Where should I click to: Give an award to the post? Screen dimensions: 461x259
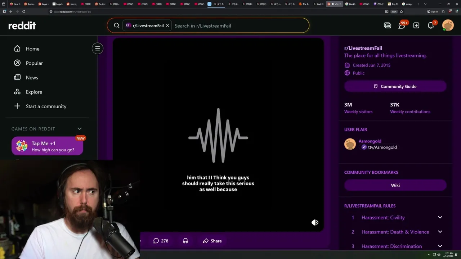[185, 241]
